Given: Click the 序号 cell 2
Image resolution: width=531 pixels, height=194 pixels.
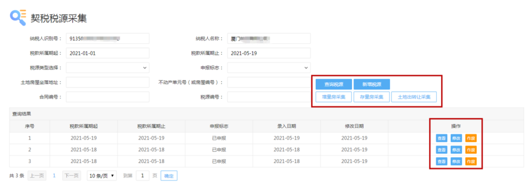Looking at the screenshot, I should point(29,150).
